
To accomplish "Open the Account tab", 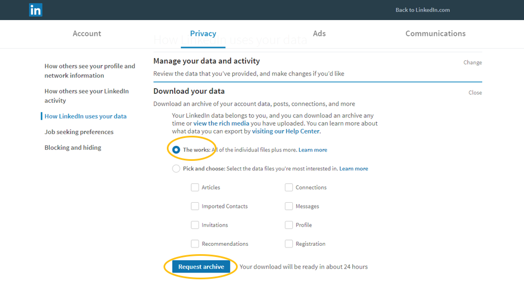I will coord(87,34).
